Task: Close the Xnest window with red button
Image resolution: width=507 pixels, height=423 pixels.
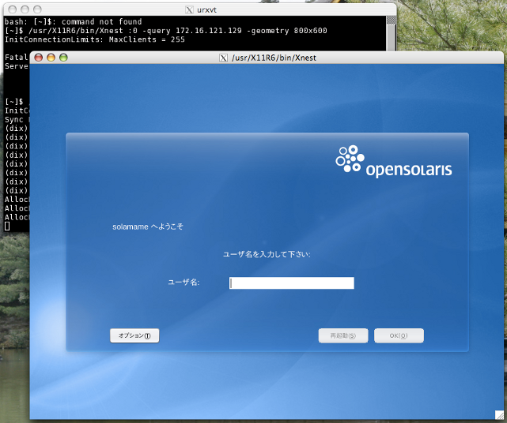Action: point(39,58)
